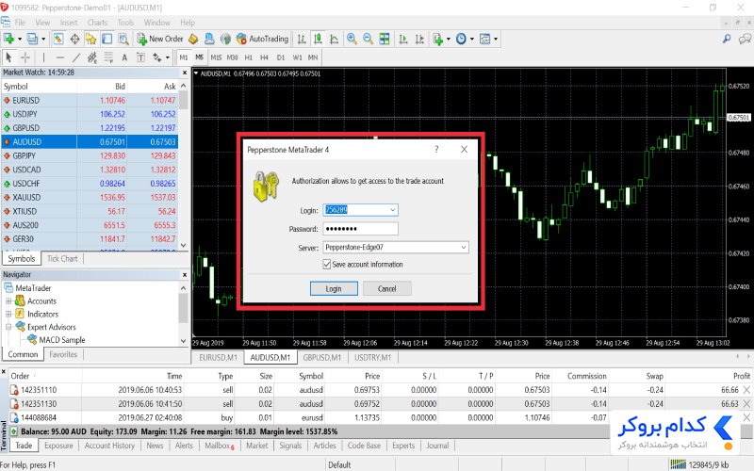The width and height of the screenshot is (754, 471).
Task: Toggle Save account information checkbox
Action: click(327, 265)
